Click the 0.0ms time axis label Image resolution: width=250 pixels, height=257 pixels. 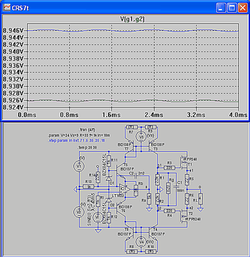[x=27, y=114]
